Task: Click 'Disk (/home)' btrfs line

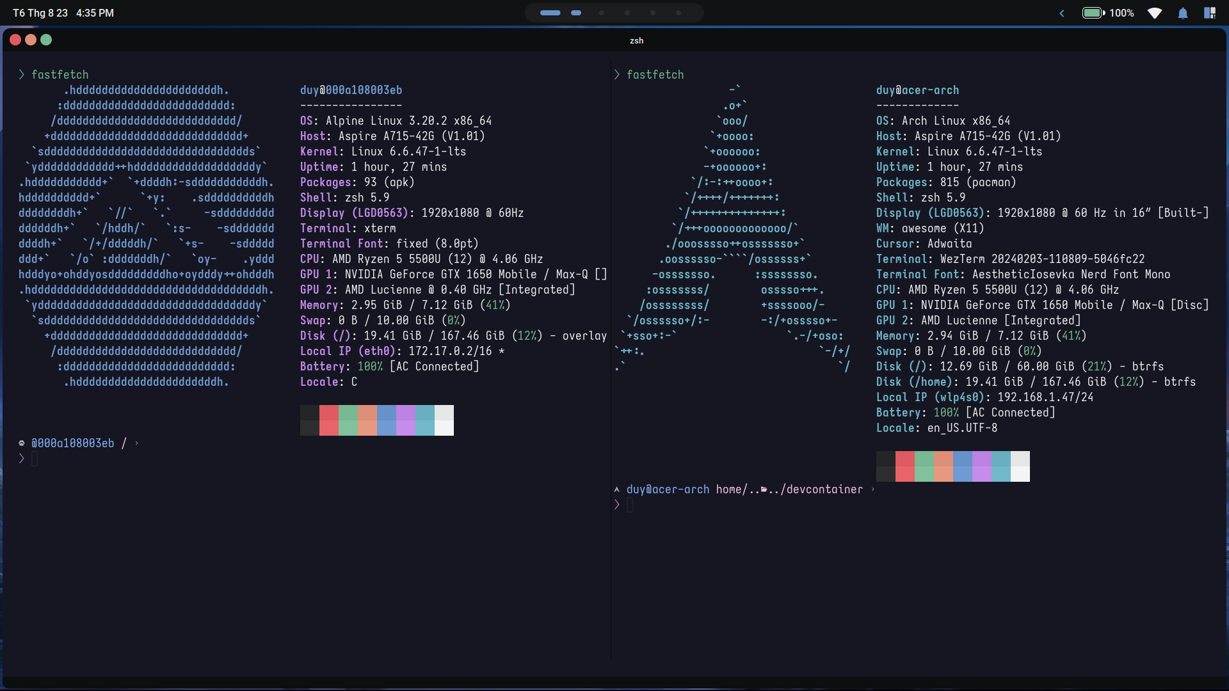Action: click(x=1036, y=382)
